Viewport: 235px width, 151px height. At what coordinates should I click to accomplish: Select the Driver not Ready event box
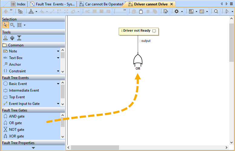pyautogui.click(x=138, y=31)
